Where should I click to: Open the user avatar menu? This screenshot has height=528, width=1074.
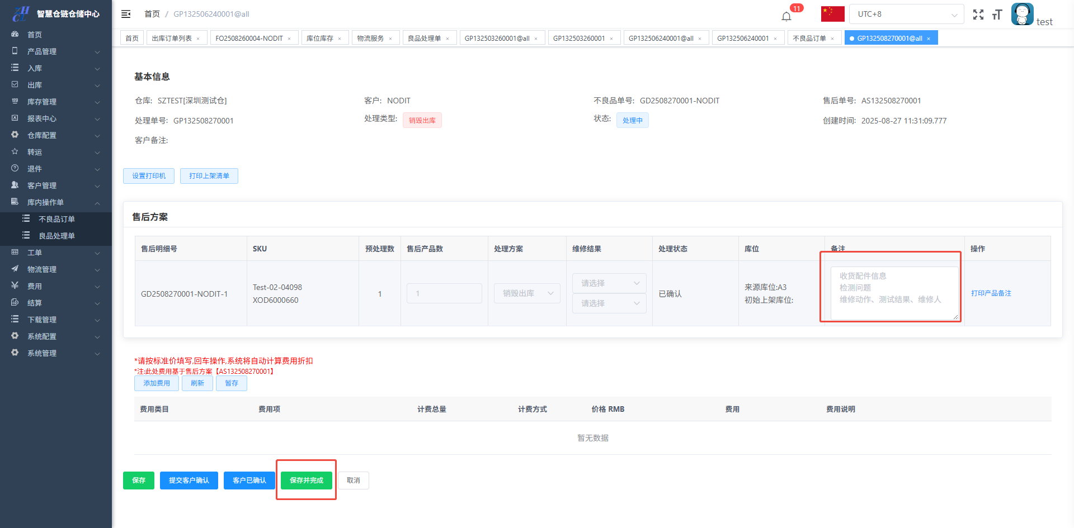pyautogui.click(x=1022, y=14)
